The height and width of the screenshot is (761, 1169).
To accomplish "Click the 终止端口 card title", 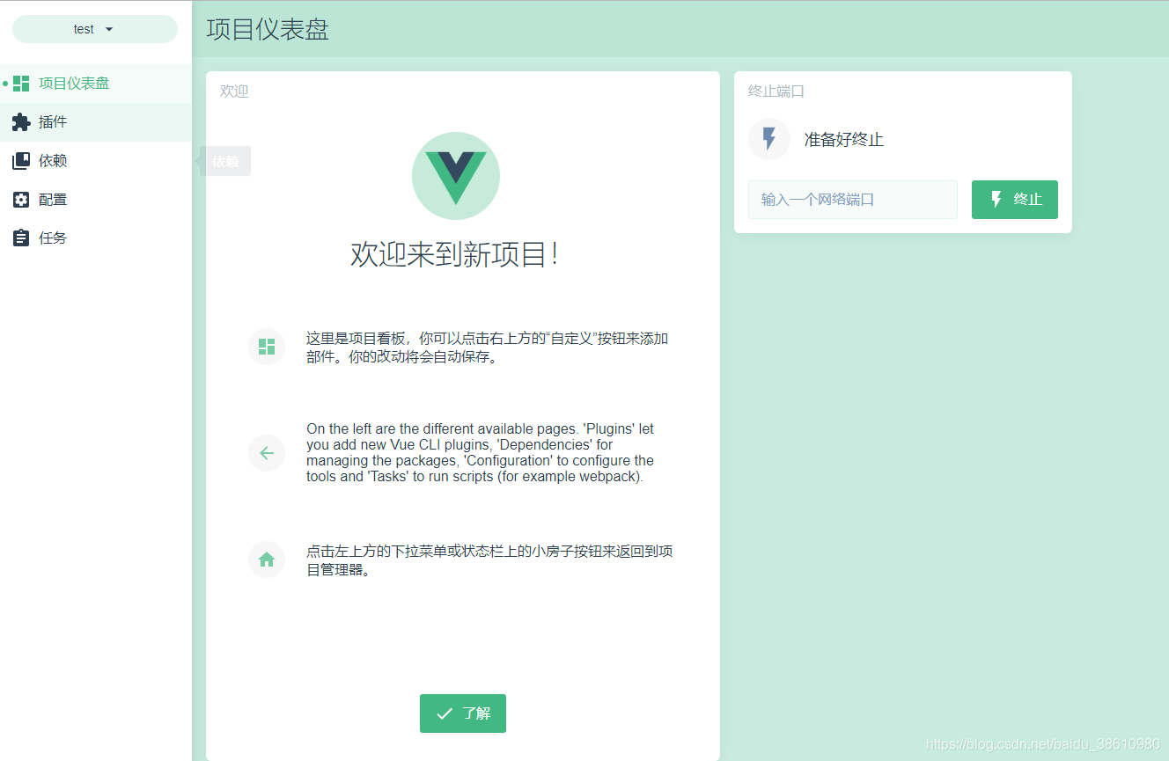I will (776, 91).
